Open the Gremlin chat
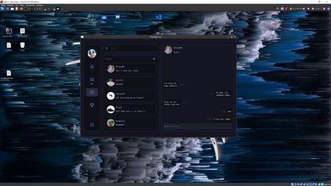This screenshot has width=331, height=186. point(131,123)
